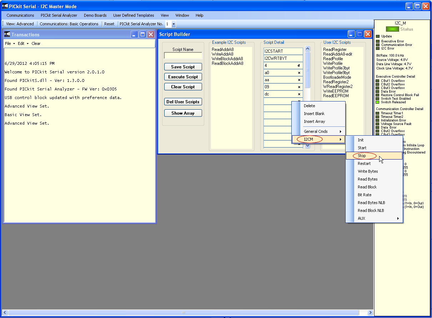Select ReadBlockAddrA8 example script
The width and height of the screenshot is (432, 318).
click(x=227, y=63)
